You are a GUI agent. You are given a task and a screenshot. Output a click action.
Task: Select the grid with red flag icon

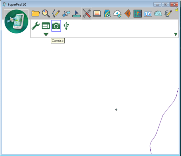138,14
